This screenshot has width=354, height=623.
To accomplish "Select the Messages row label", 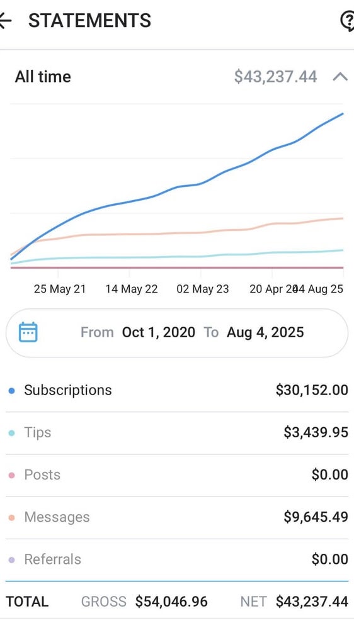I will (x=57, y=517).
